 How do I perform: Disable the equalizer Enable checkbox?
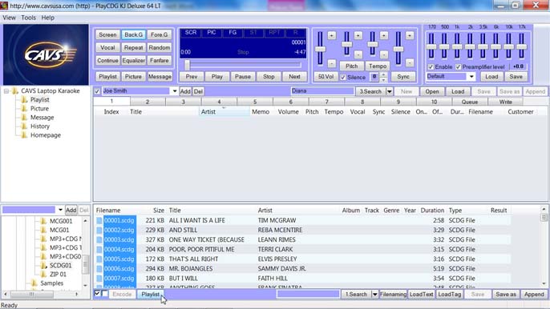pyautogui.click(x=431, y=66)
